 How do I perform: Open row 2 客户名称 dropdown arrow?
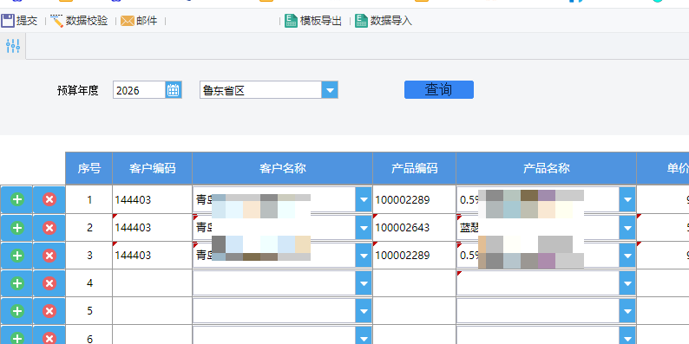[364, 228]
